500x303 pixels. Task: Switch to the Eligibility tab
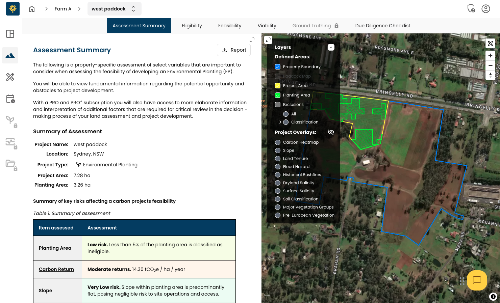pos(192,26)
